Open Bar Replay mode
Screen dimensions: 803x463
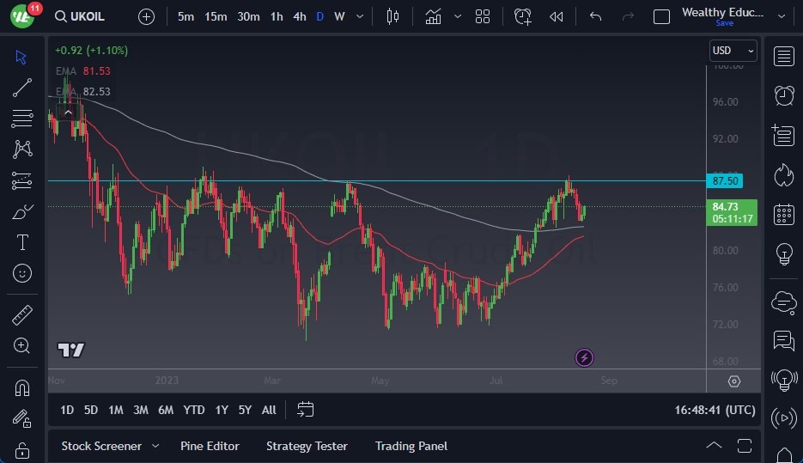tap(557, 16)
